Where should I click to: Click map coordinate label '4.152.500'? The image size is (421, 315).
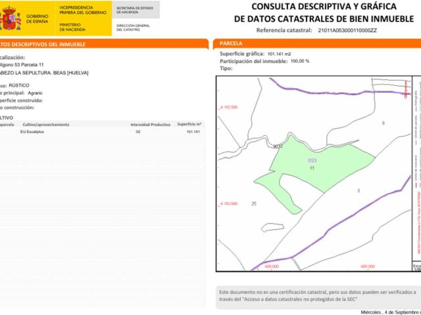click(229, 107)
